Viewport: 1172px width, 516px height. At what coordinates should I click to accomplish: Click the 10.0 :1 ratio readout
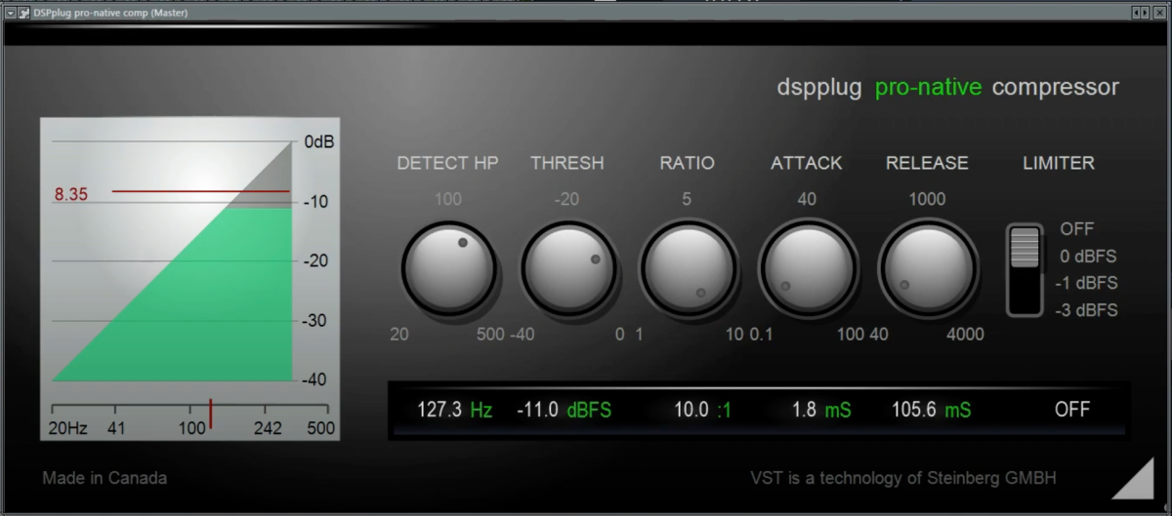pos(702,410)
